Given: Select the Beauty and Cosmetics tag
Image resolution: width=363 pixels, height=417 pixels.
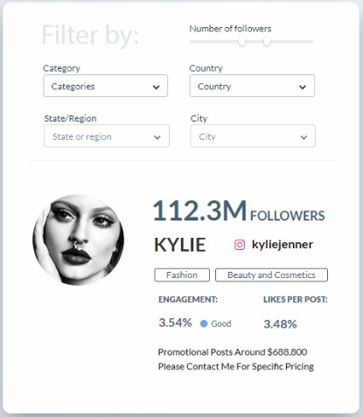Looking at the screenshot, I should click(x=271, y=275).
